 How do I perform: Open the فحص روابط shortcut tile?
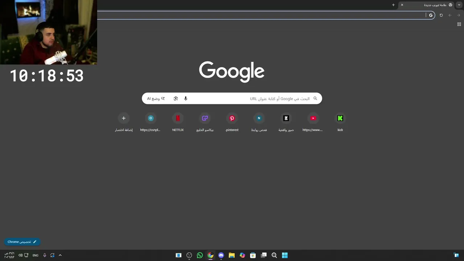click(x=259, y=123)
